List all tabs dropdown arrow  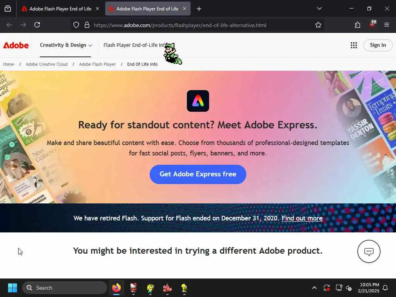[319, 9]
